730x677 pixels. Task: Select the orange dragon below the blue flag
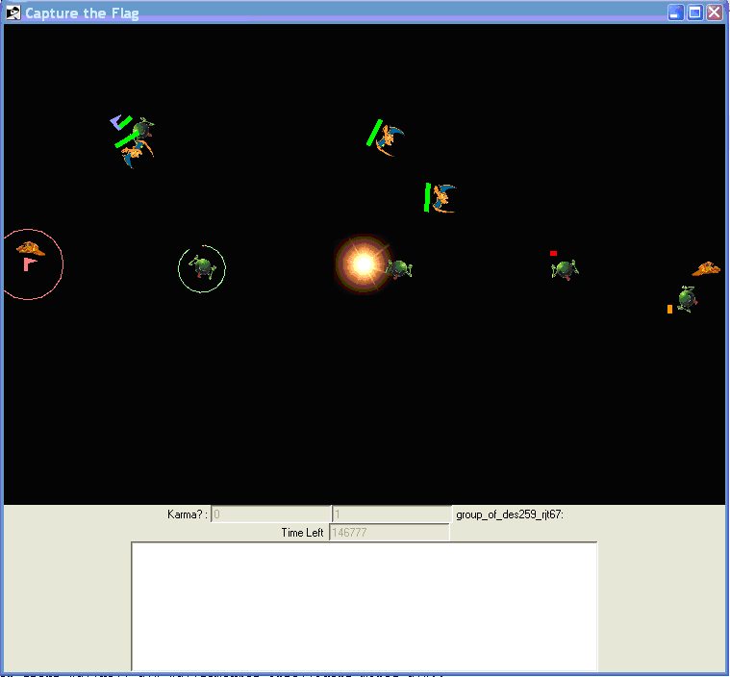137,152
